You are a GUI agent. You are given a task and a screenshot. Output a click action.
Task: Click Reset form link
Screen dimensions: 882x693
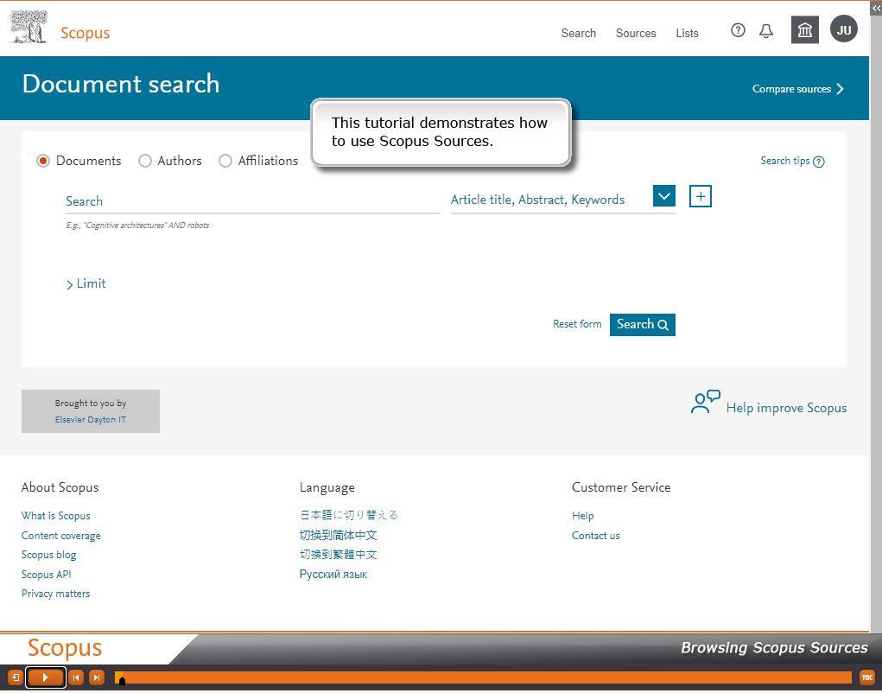point(576,324)
